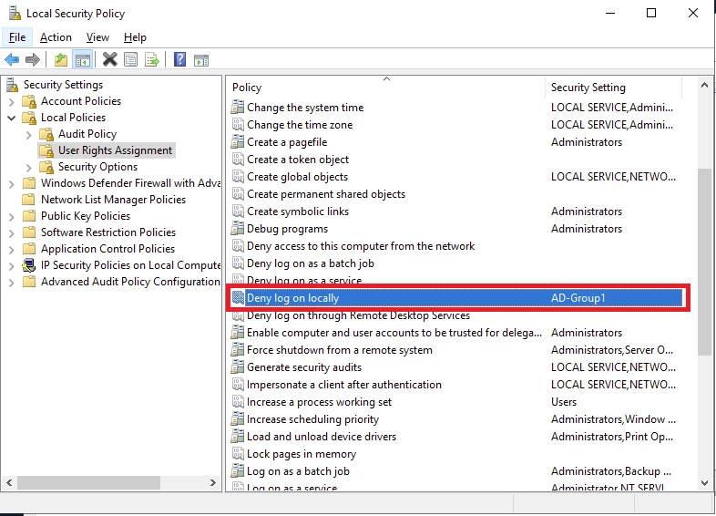Click the blue Help question mark icon
Viewport: 716px width, 516px height.
180,59
